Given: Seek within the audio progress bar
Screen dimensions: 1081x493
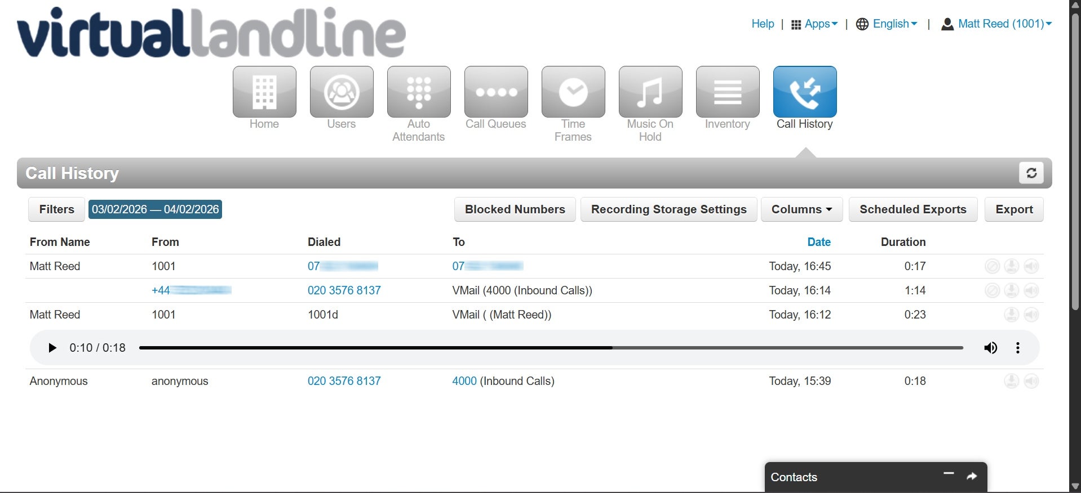Looking at the screenshot, I should click(x=551, y=348).
